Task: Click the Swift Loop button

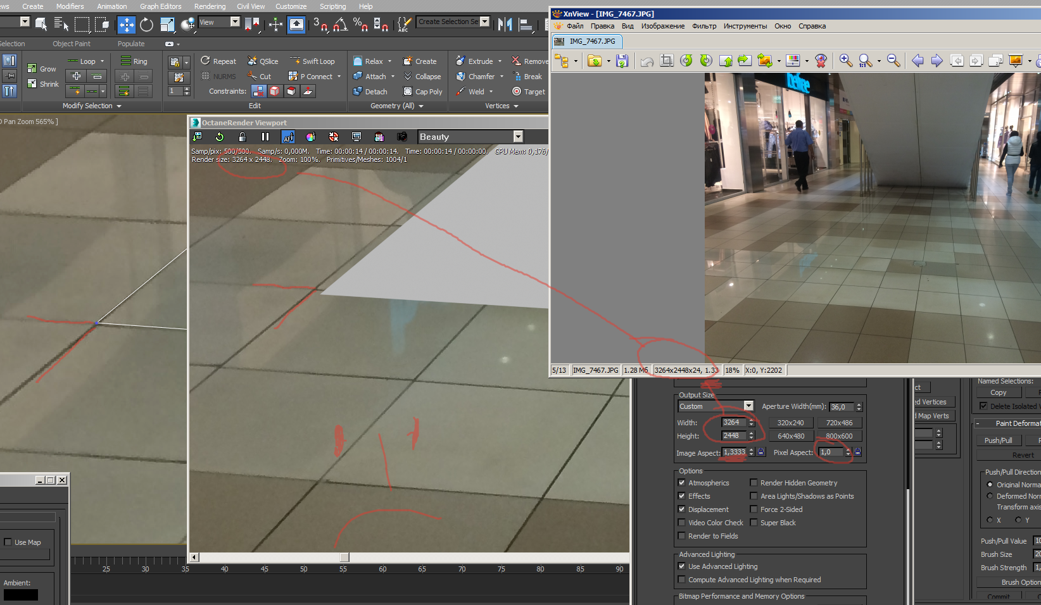Action: pos(313,61)
